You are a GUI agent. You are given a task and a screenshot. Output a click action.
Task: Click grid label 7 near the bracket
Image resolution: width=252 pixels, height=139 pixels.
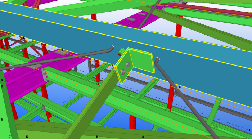tap(112, 66)
